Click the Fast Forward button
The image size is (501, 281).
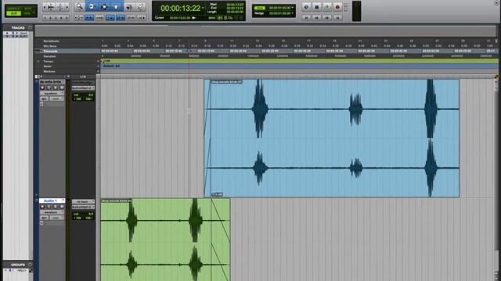coord(327,17)
